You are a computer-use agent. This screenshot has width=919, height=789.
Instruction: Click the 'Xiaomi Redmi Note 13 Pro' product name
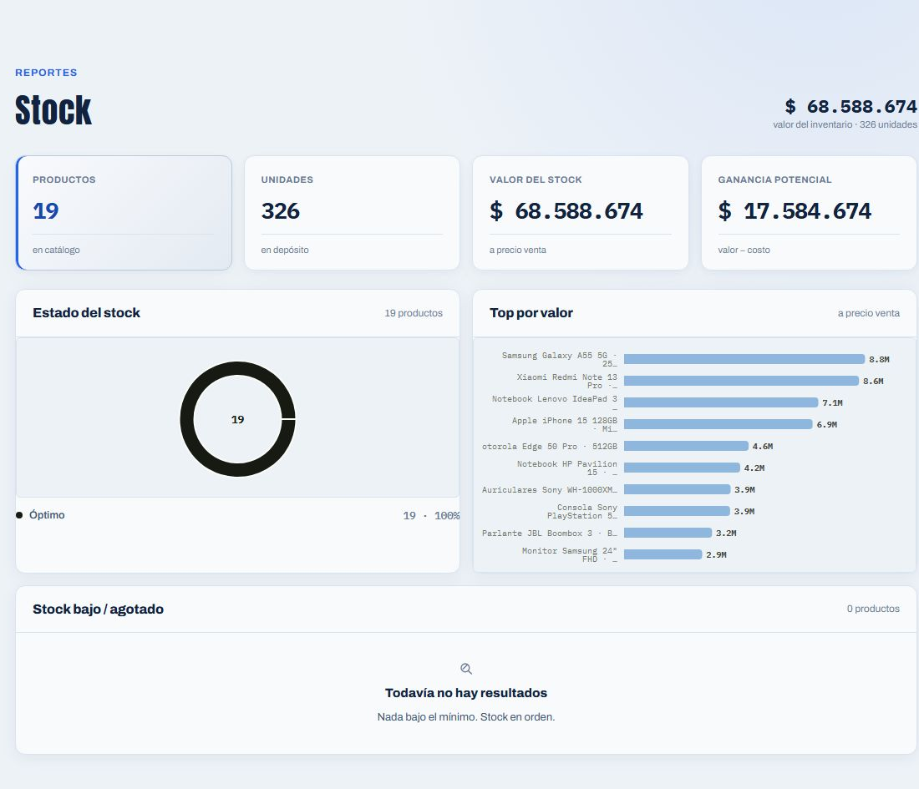tap(566, 381)
